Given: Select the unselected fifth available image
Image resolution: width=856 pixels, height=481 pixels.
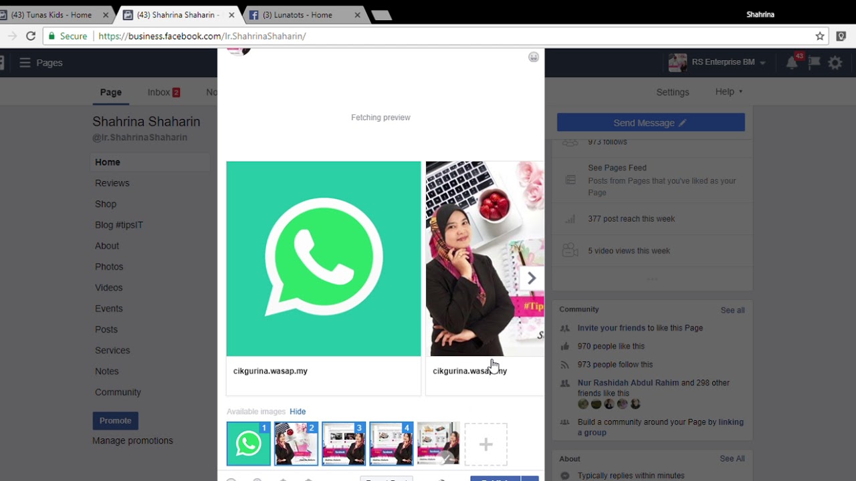Looking at the screenshot, I should pyautogui.click(x=439, y=444).
